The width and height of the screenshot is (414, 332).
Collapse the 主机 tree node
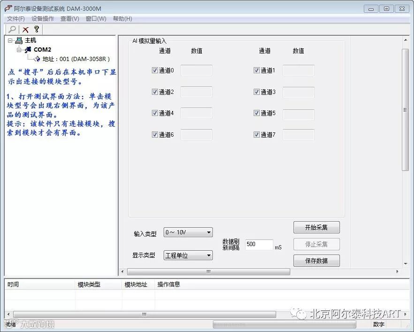pyautogui.click(x=10, y=40)
